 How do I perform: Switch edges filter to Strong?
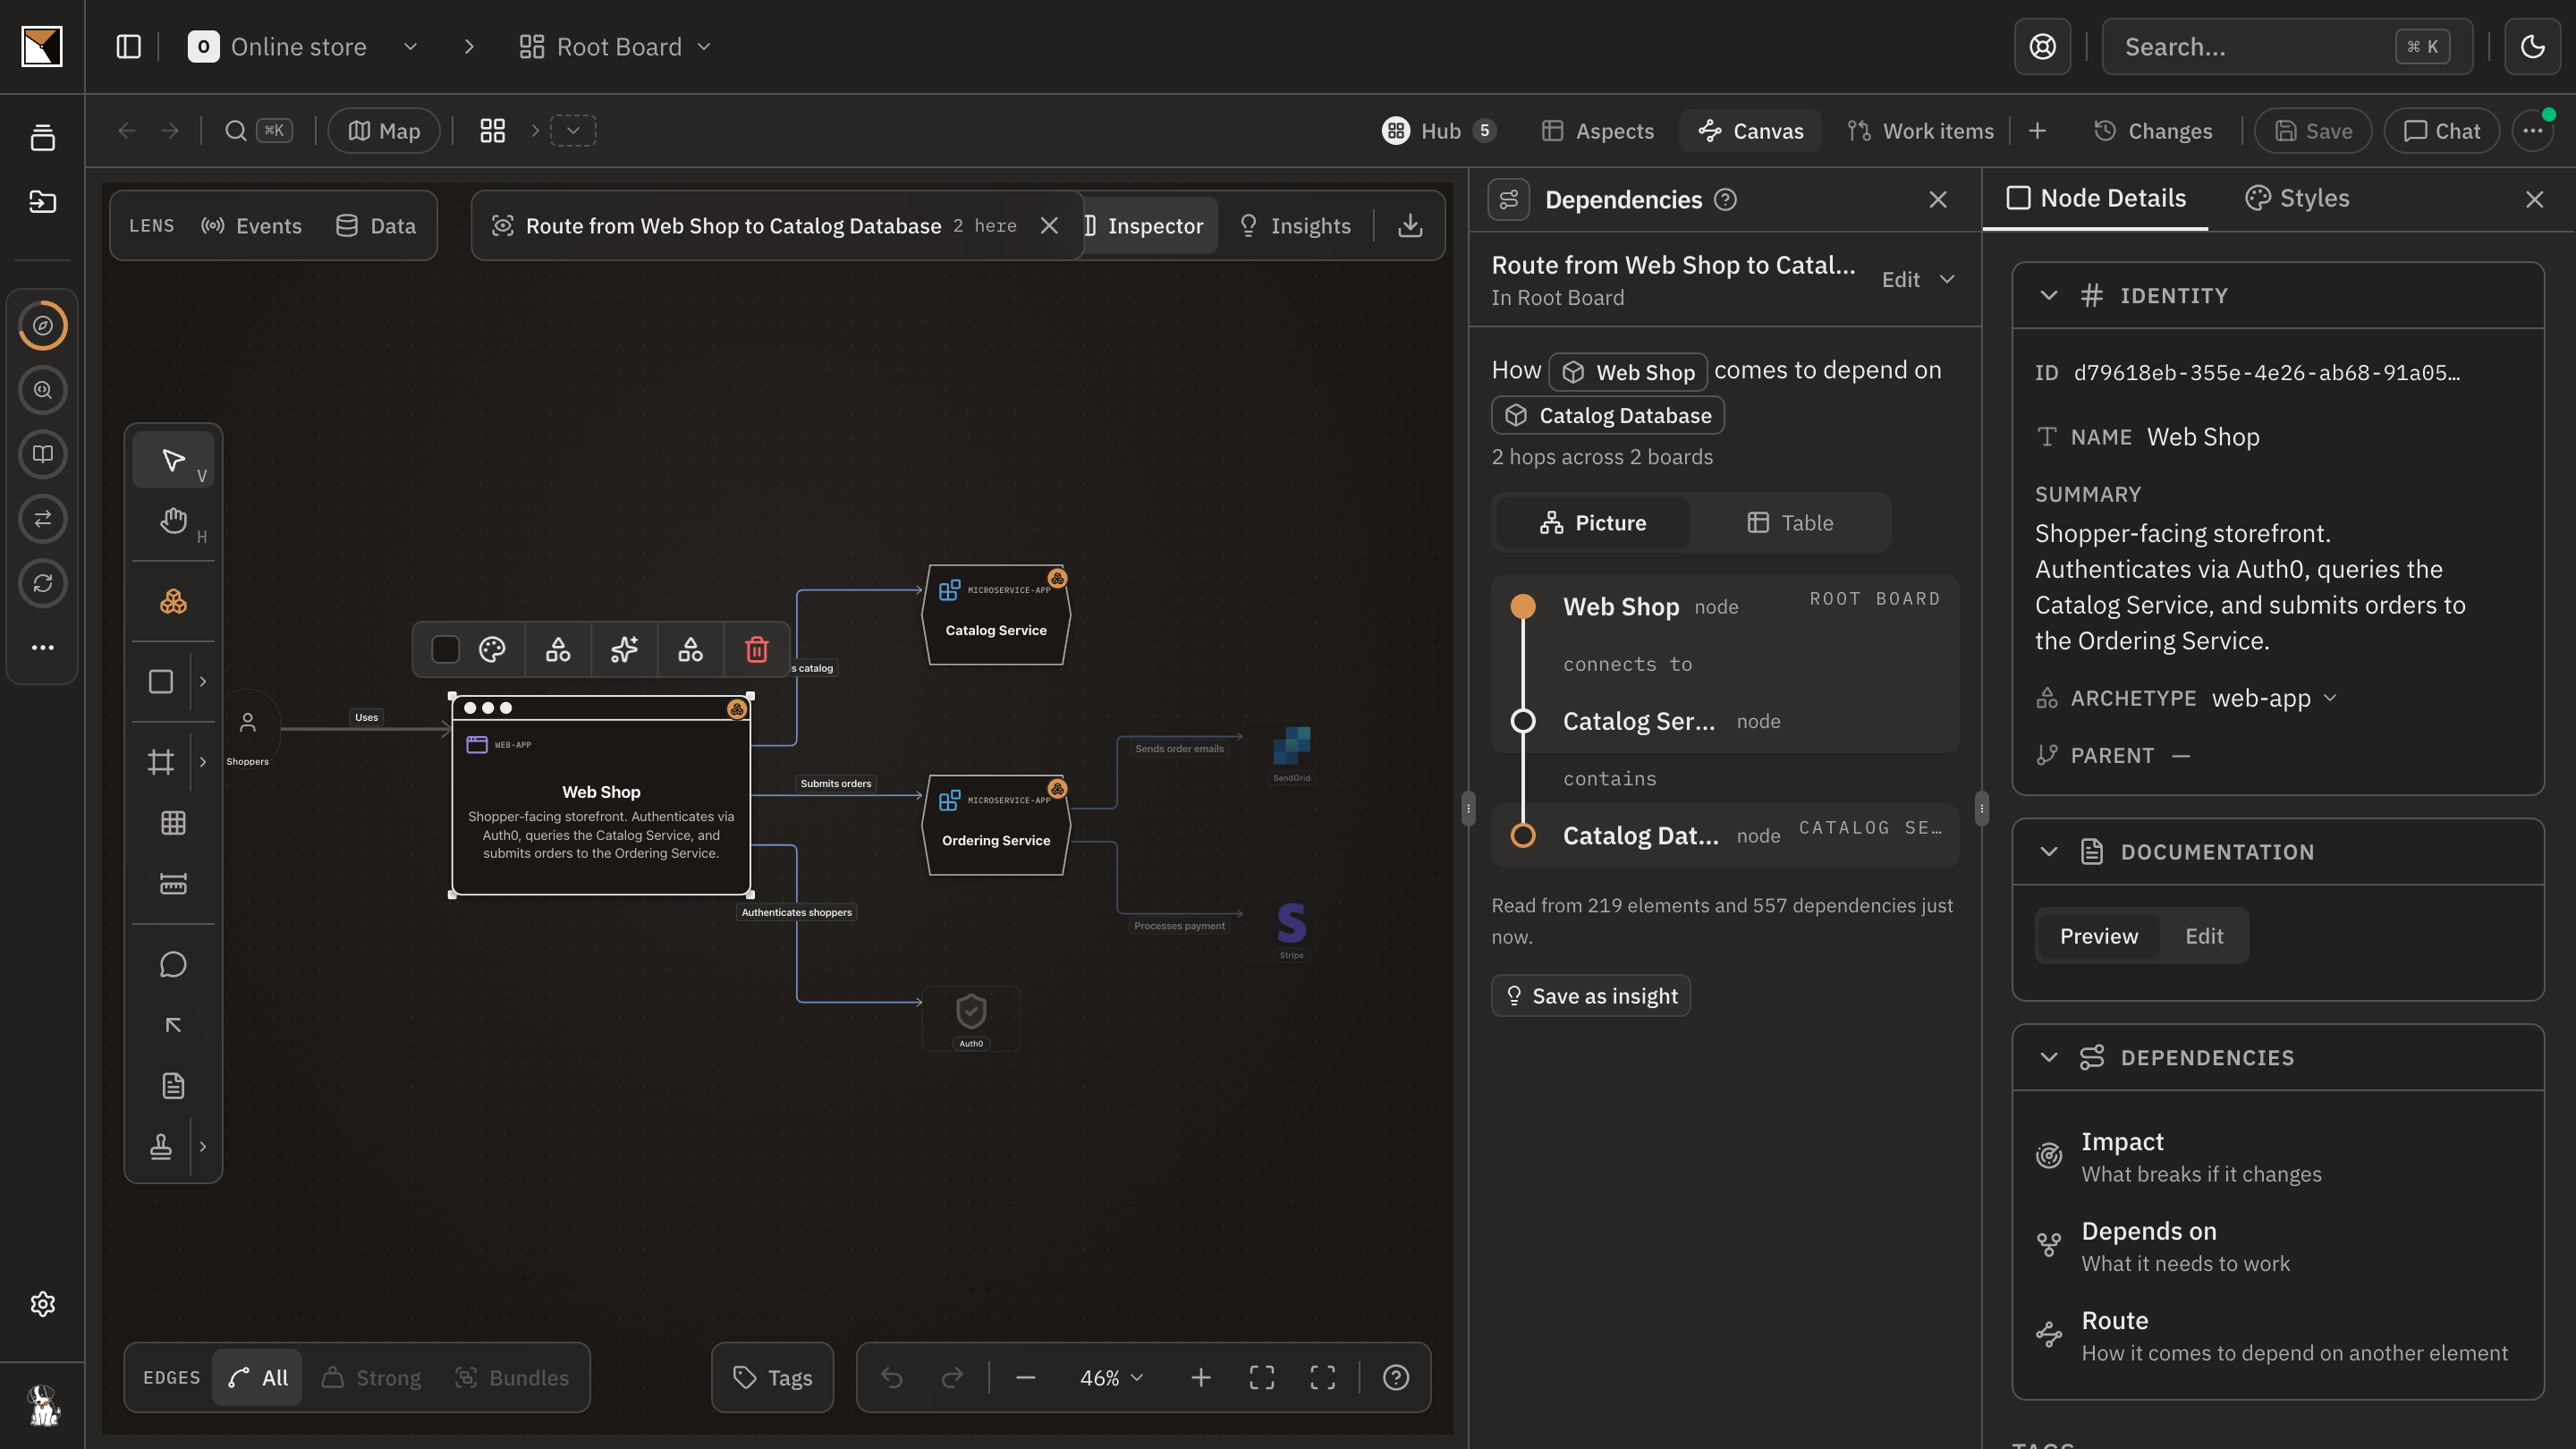[372, 1377]
